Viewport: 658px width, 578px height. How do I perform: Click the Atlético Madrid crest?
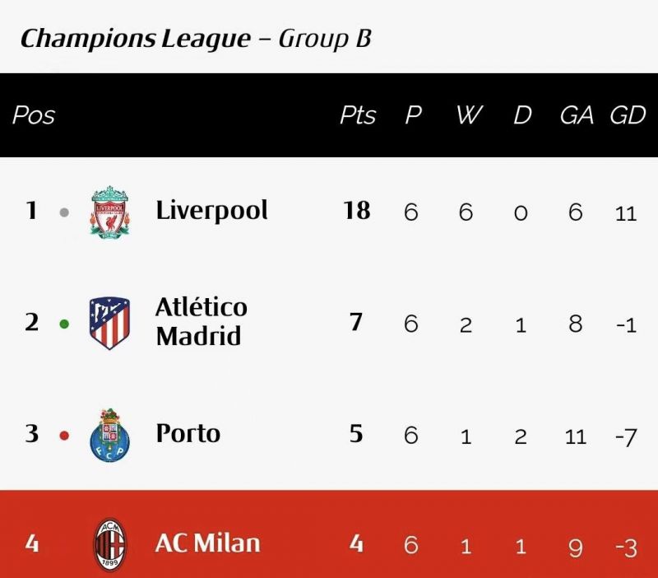[x=109, y=323]
